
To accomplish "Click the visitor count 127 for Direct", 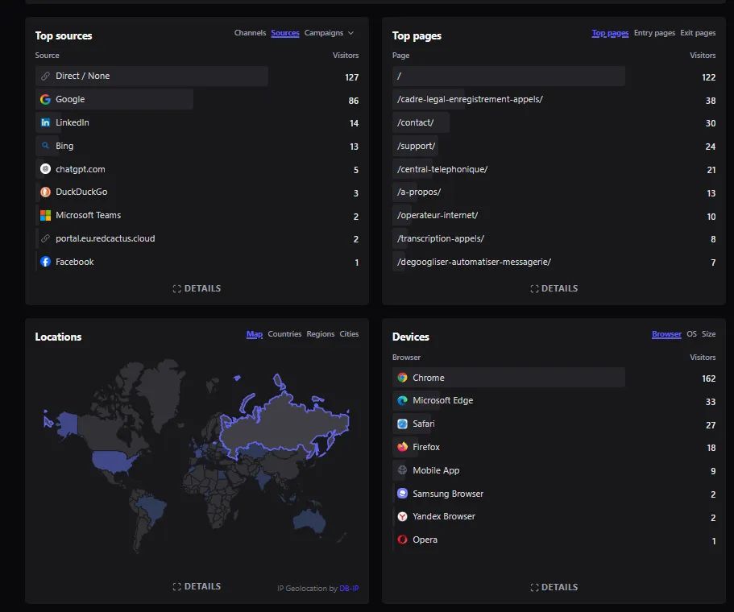I will coord(351,77).
